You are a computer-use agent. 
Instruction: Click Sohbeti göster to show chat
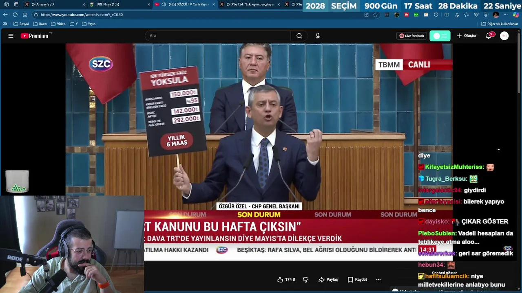[444, 273]
